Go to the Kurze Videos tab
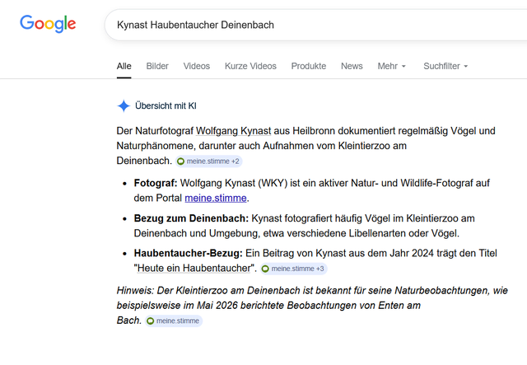Image resolution: width=527 pixels, height=365 pixels. (x=250, y=66)
